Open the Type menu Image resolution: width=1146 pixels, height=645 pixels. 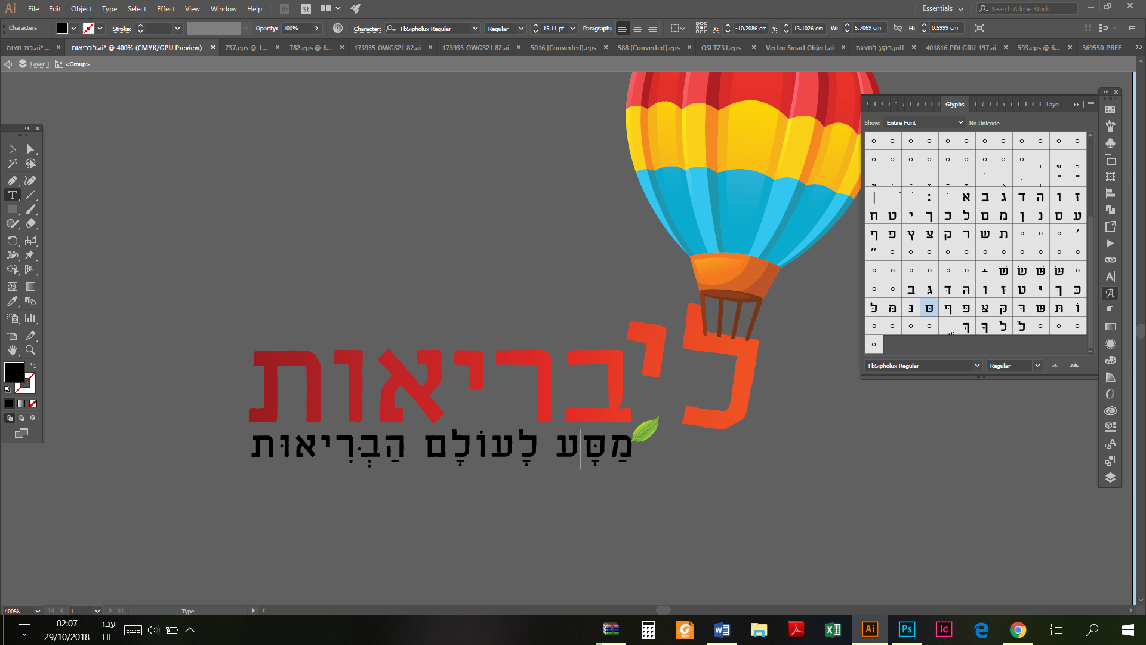109,8
